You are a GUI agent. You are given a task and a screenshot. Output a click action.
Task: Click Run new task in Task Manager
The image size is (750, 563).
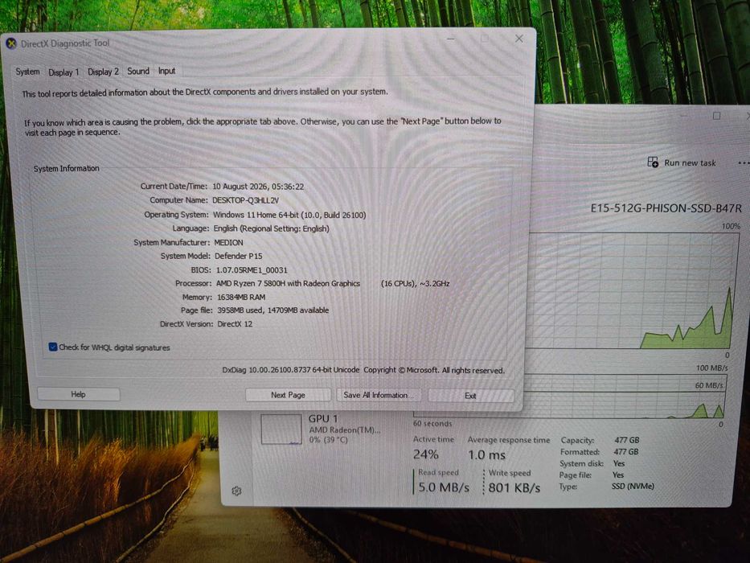(x=682, y=162)
